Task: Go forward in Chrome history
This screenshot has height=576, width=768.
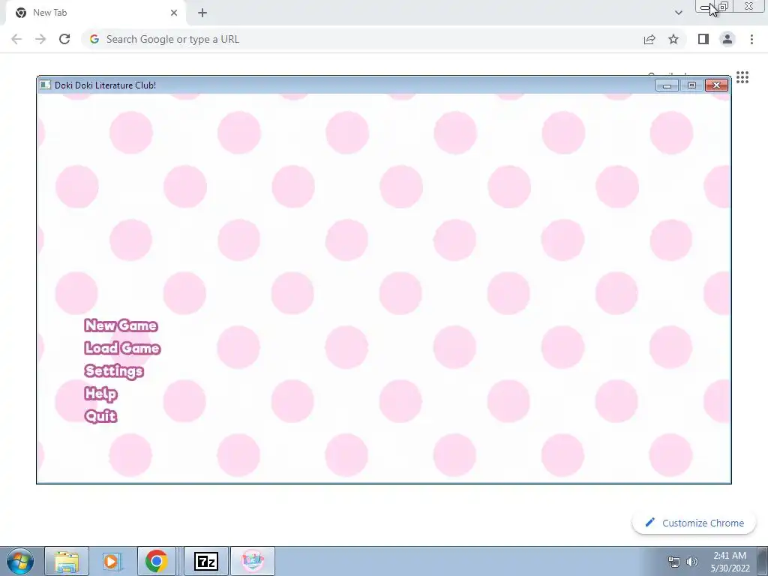Action: [x=40, y=39]
